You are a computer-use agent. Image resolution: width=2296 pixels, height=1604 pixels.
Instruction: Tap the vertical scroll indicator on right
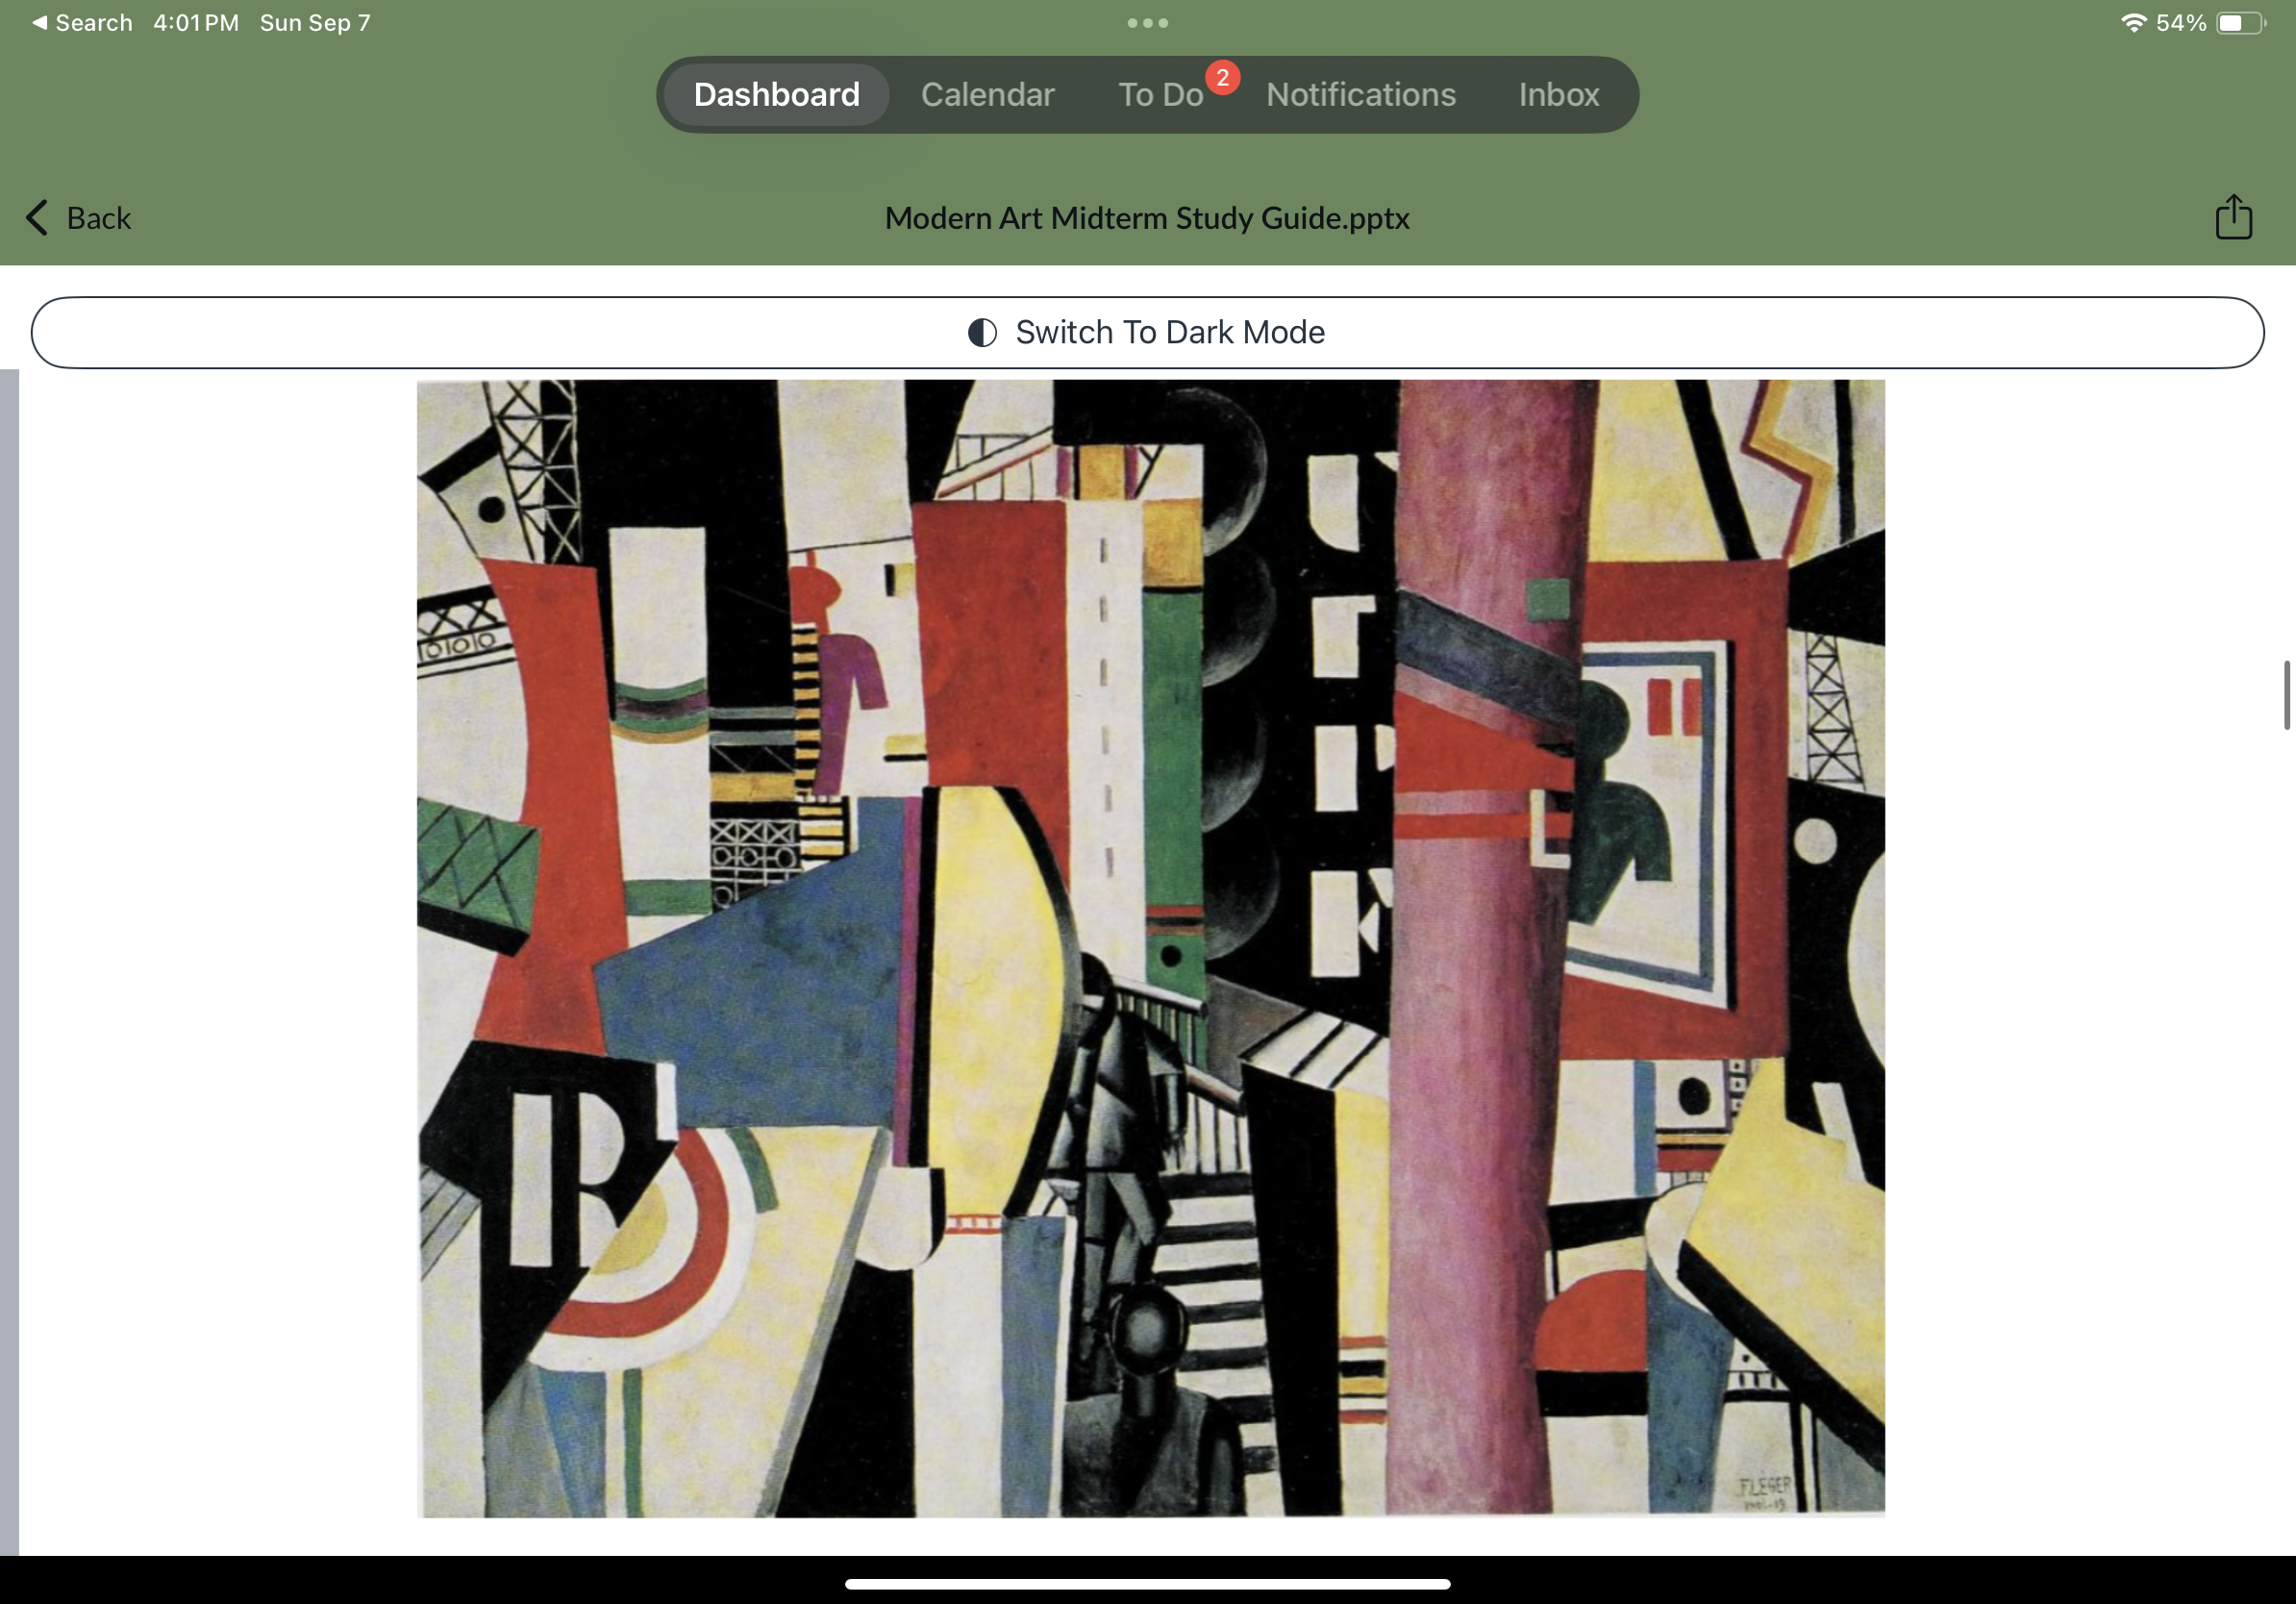[x=2286, y=695]
